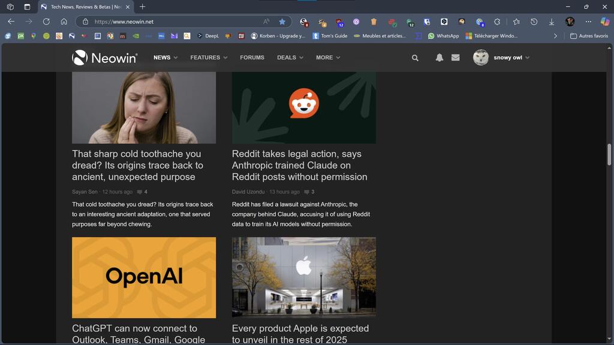Open the OpenAI article thumbnail
The width and height of the screenshot is (614, 345).
[x=144, y=277]
